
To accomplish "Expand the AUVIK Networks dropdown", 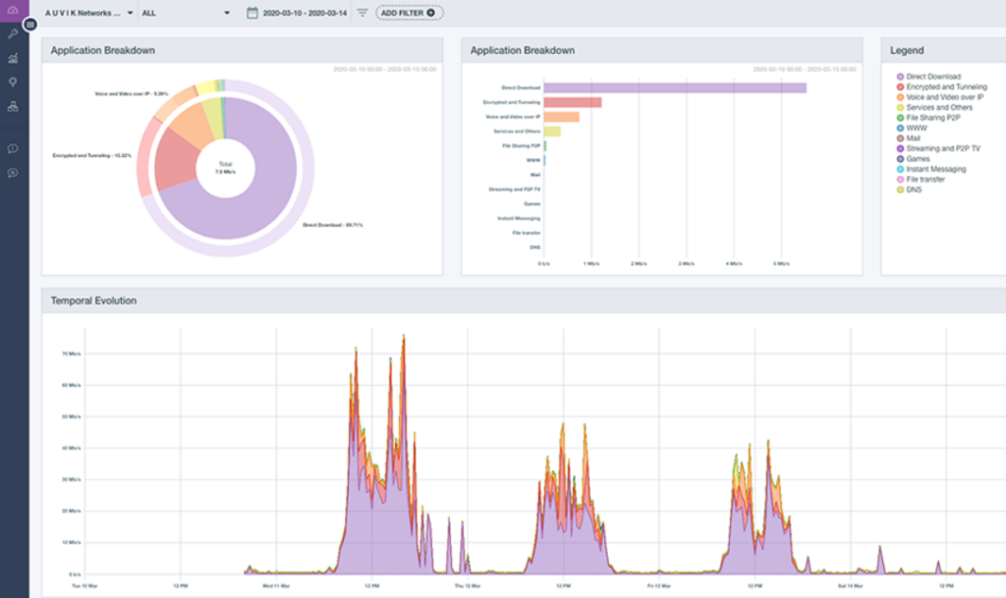I will pyautogui.click(x=88, y=13).
